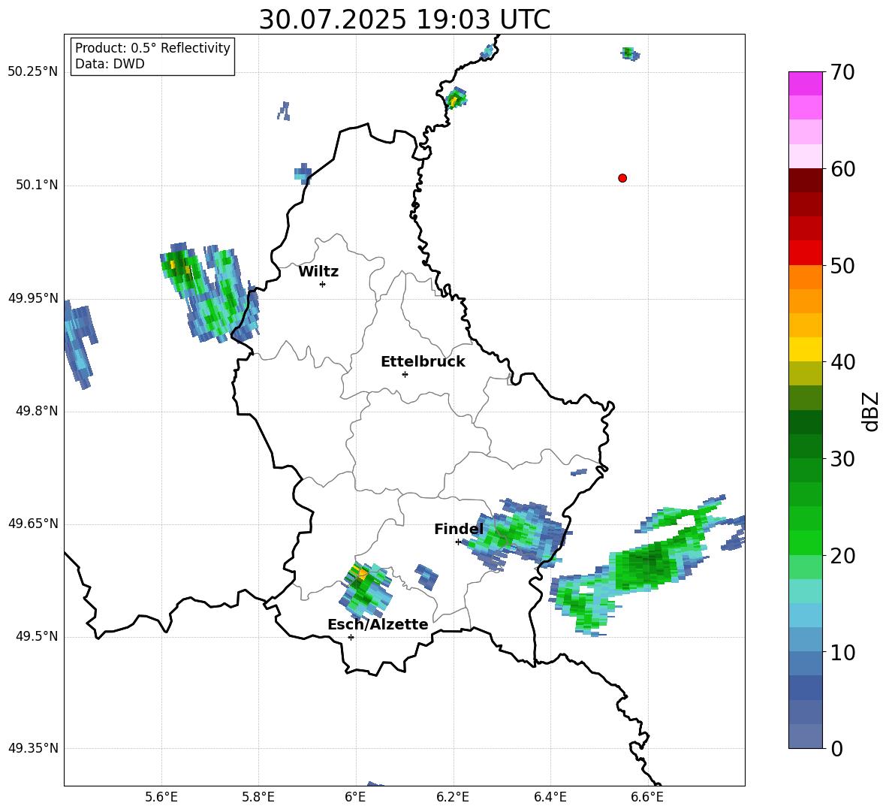889x812 pixels.
Task: Click the 5.6°E longitude label
Action: coord(161,797)
